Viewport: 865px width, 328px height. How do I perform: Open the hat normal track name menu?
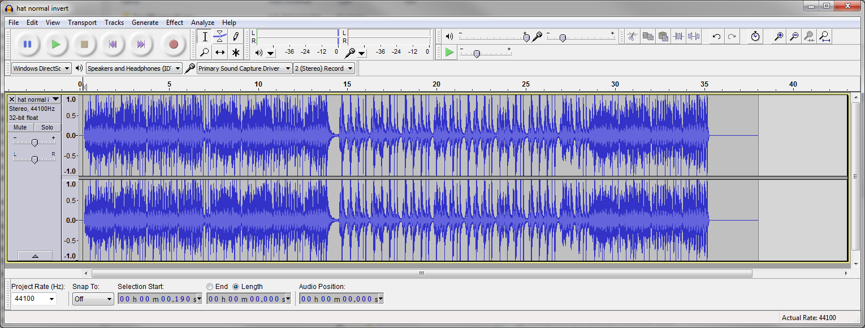[38, 100]
